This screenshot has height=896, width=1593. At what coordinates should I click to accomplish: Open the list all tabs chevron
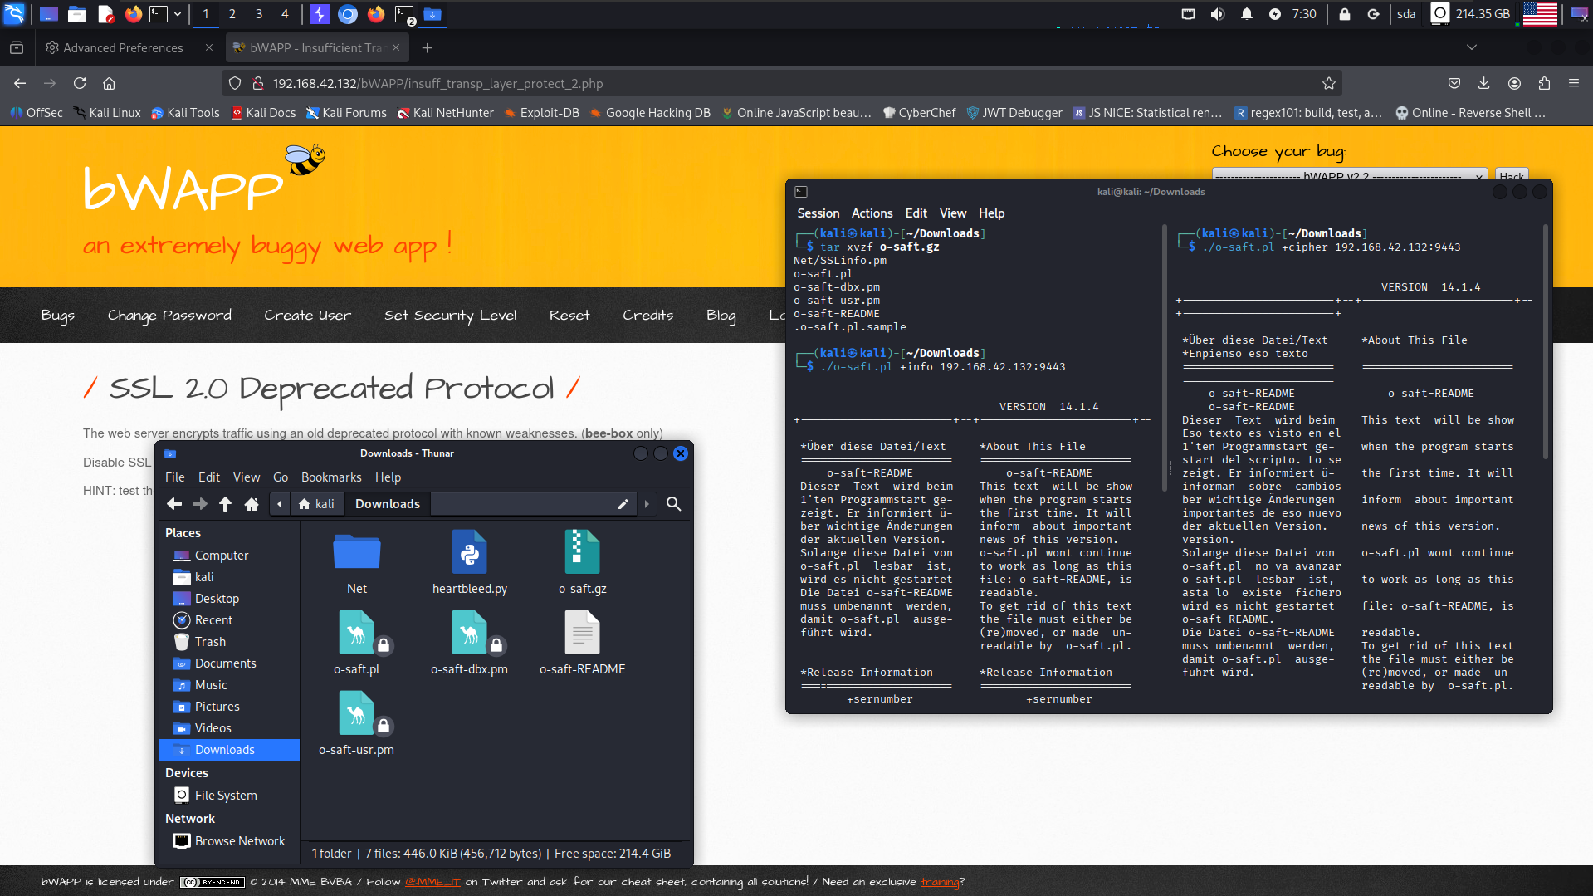[x=1471, y=48]
